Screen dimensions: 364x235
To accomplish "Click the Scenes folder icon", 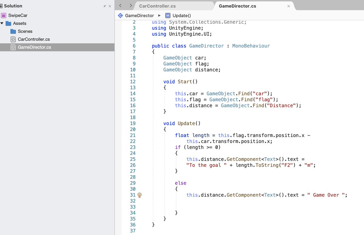I will 13,31.
